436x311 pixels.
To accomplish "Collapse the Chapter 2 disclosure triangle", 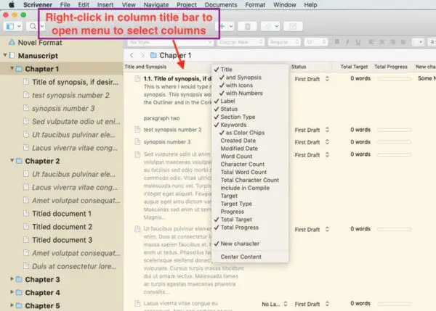I will [x=12, y=160].
